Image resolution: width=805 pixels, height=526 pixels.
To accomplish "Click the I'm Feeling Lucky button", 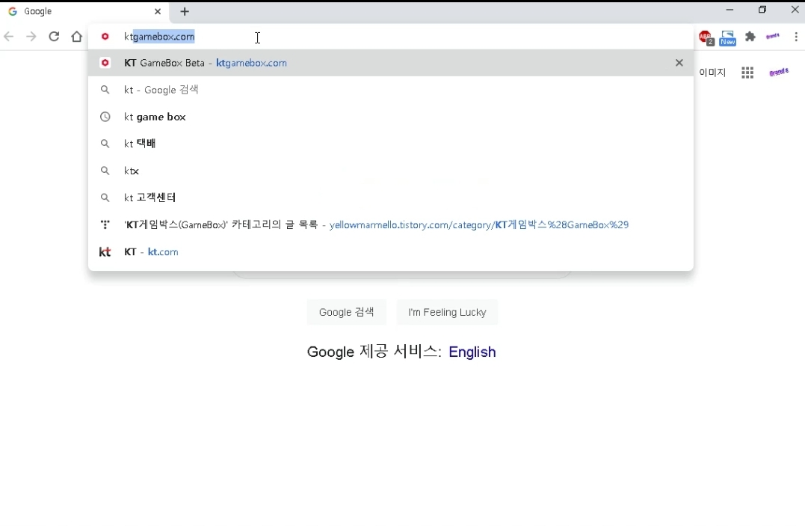I will (x=447, y=312).
